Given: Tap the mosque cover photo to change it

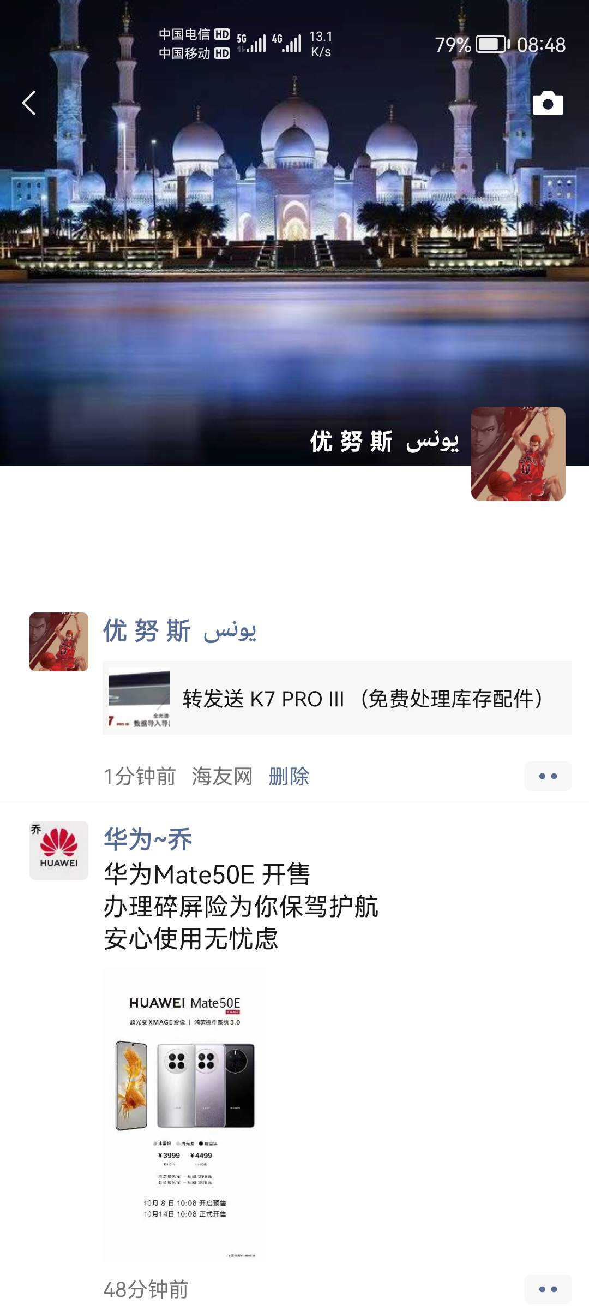Looking at the screenshot, I should tap(294, 233).
